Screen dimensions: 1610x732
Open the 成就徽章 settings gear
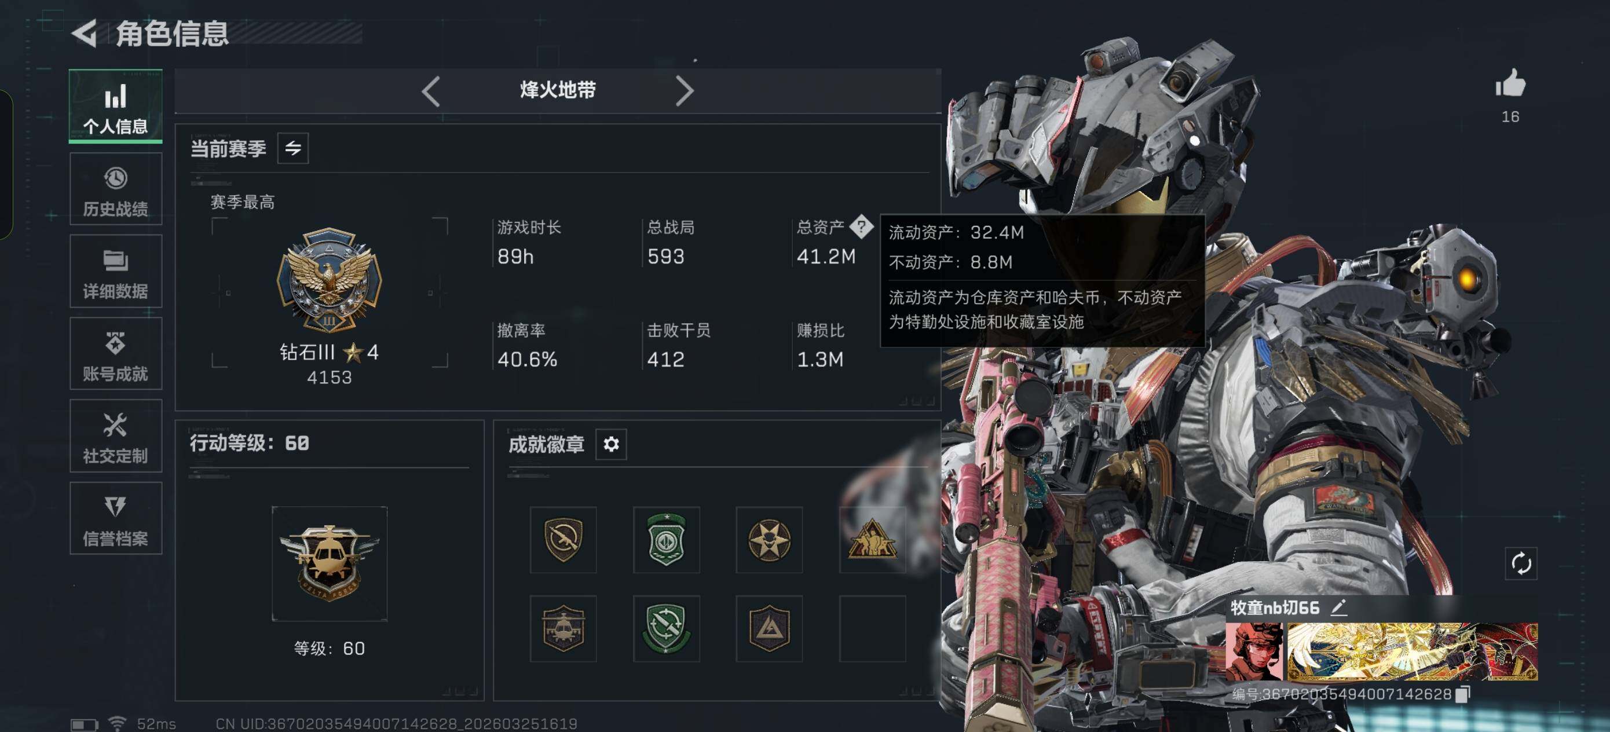pyautogui.click(x=610, y=444)
